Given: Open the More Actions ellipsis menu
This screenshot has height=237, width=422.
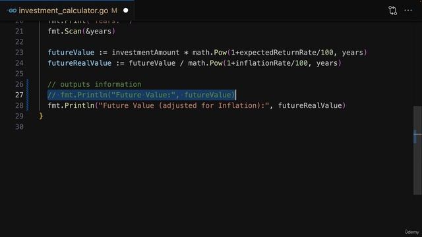Looking at the screenshot, I should tap(408, 11).
